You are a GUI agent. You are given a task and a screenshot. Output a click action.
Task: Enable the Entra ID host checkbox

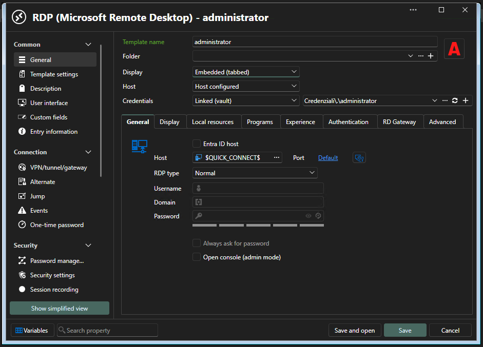(197, 144)
